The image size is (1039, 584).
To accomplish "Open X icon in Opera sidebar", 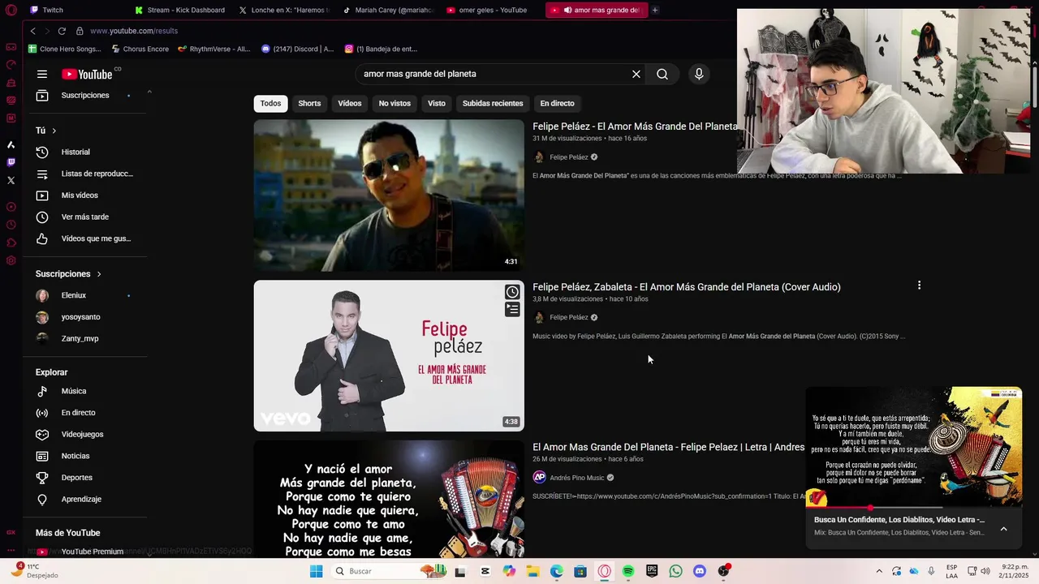I will (x=11, y=180).
